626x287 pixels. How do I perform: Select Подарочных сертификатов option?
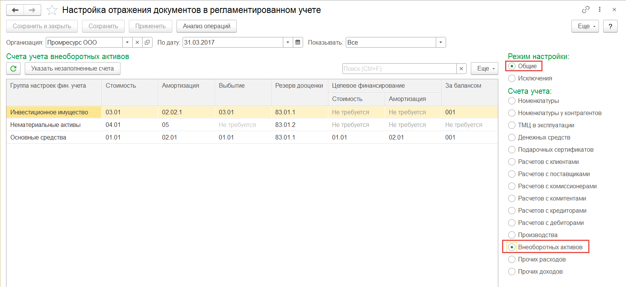[512, 150]
